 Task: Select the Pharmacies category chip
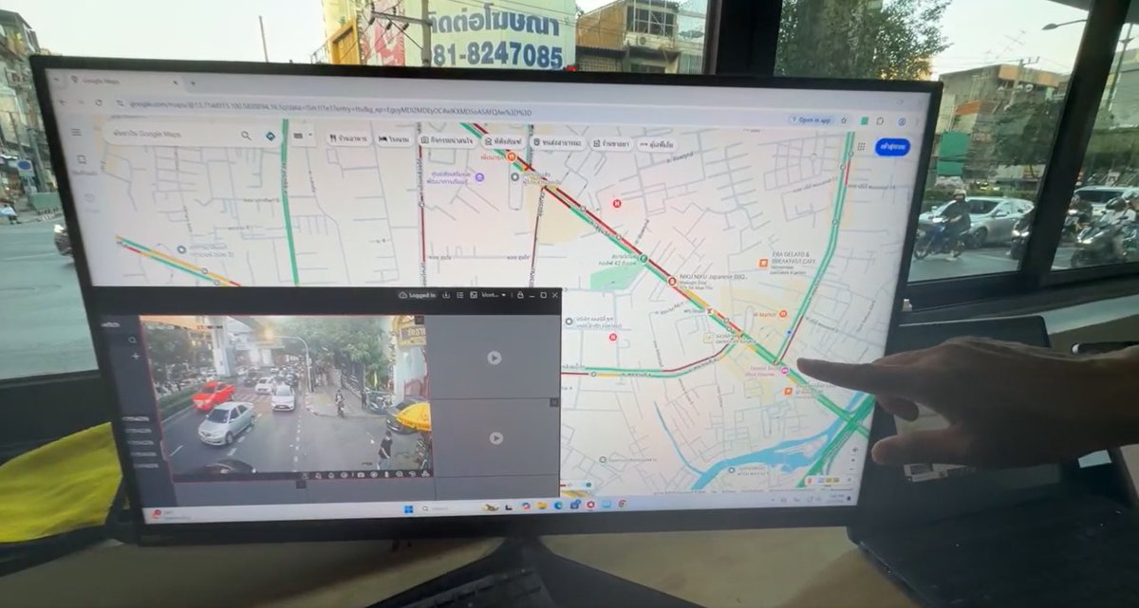[612, 144]
